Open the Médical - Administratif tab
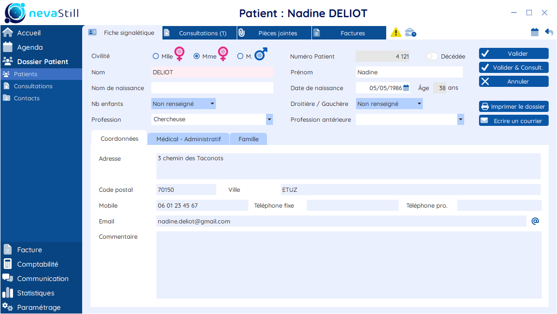Image resolution: width=557 pixels, height=314 pixels. point(188,139)
